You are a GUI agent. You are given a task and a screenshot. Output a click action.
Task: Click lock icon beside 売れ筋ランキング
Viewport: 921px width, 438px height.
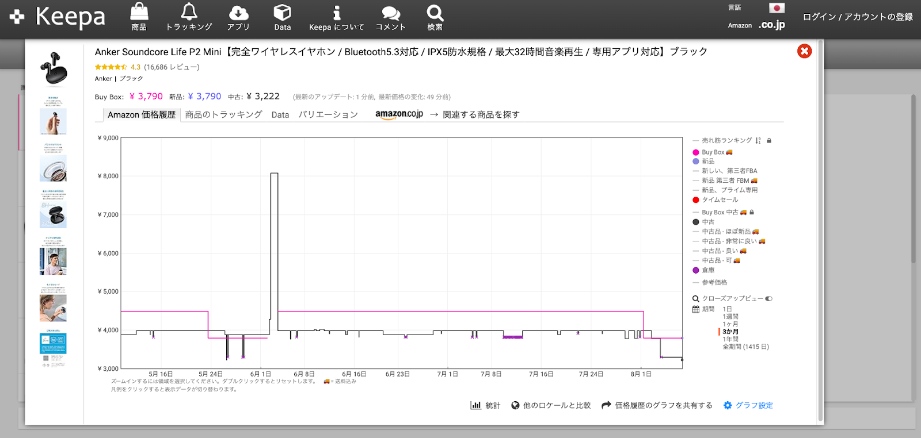(769, 140)
